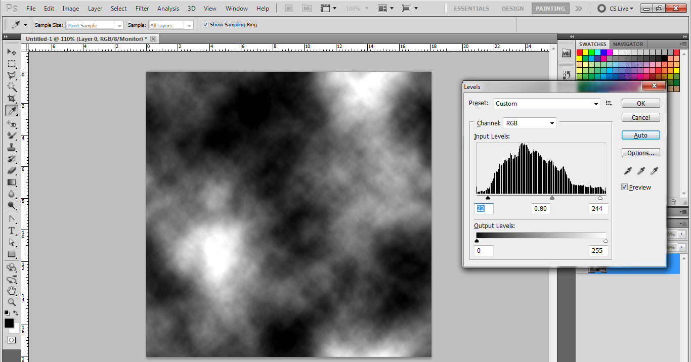Select the Type tool
Image resolution: width=691 pixels, height=362 pixels.
(11, 231)
